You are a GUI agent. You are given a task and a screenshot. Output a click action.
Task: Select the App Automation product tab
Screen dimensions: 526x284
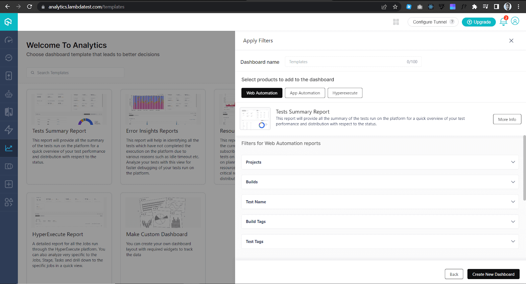point(305,93)
